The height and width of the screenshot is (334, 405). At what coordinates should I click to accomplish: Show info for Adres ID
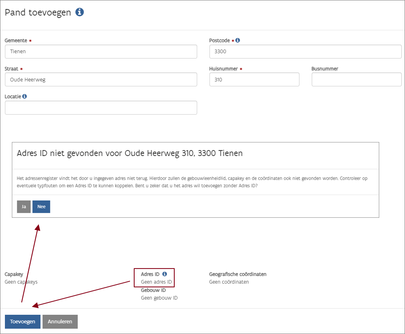pos(164,274)
